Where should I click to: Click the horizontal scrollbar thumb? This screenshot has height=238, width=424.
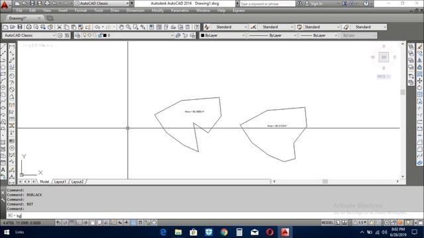[325, 181]
